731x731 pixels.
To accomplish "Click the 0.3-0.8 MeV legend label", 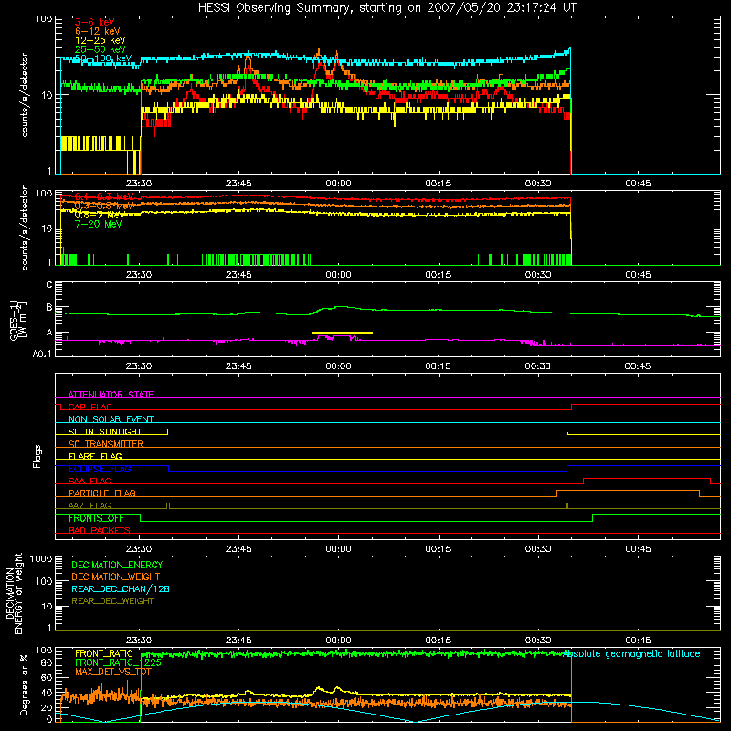I will click(104, 206).
